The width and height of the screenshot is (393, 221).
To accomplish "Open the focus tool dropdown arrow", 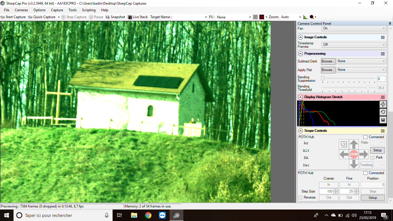I will click(316, 17).
